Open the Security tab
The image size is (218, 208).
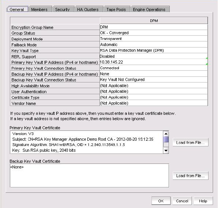click(63, 10)
